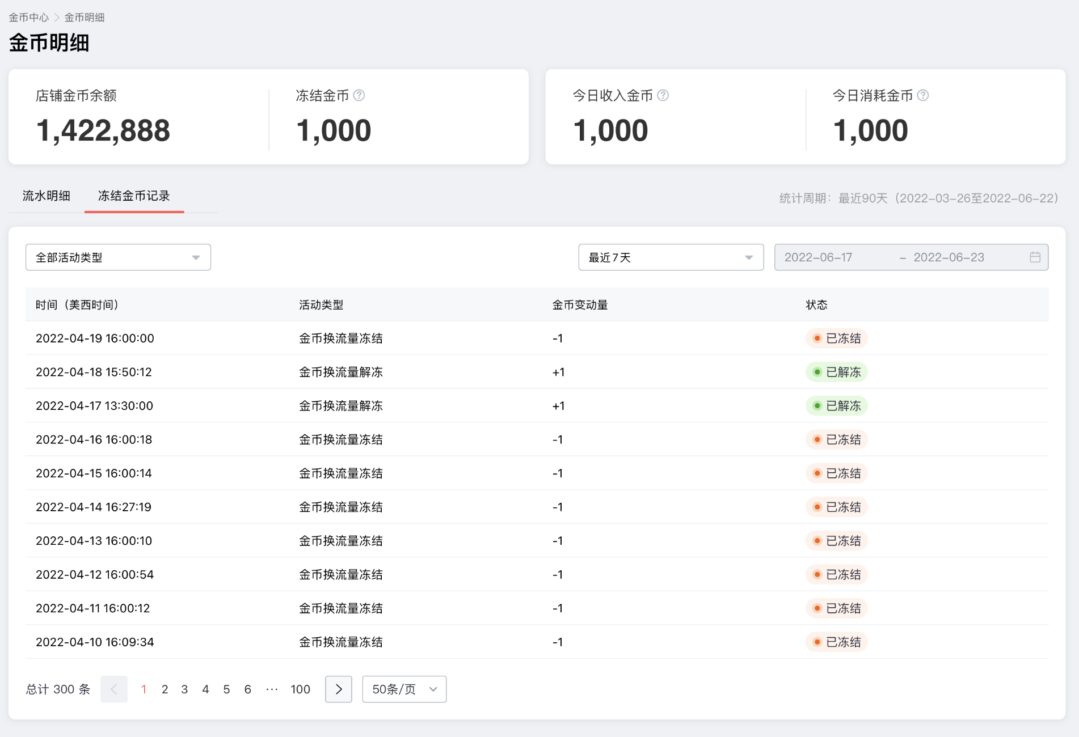Click the row timestamp 2022-04-10 16:09:34

point(95,642)
